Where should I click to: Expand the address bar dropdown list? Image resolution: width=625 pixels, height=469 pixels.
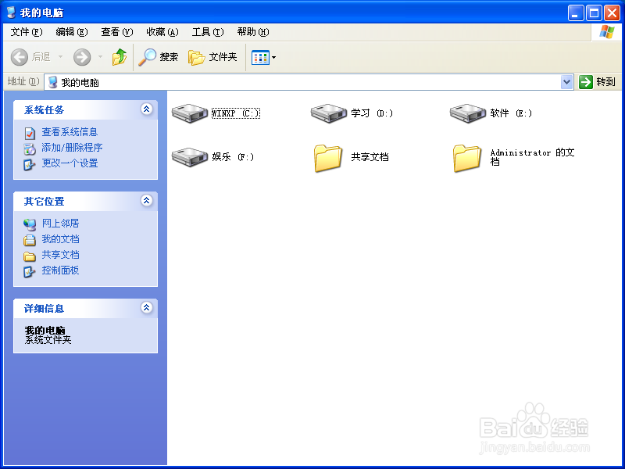pyautogui.click(x=566, y=82)
